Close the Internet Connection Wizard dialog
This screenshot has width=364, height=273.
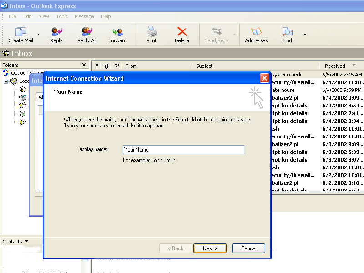click(x=264, y=78)
